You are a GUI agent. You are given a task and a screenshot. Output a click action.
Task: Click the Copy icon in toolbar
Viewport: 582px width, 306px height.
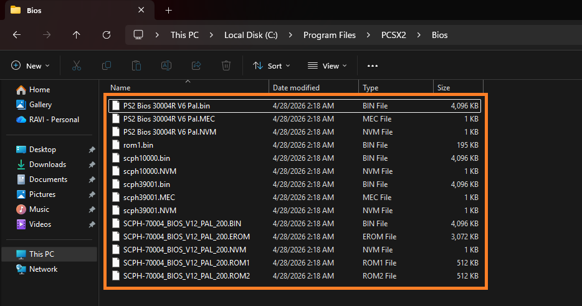coord(107,65)
